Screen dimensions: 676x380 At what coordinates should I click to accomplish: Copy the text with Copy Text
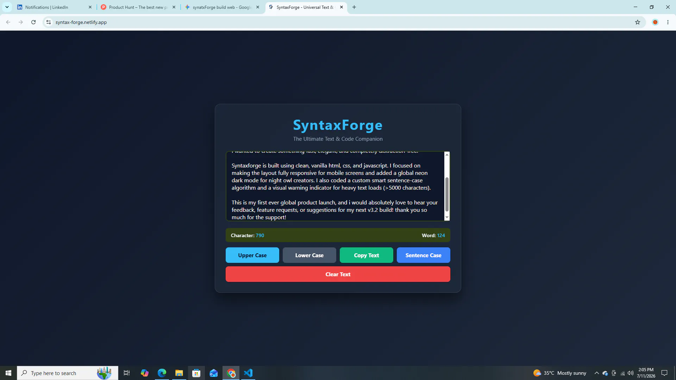(366, 255)
